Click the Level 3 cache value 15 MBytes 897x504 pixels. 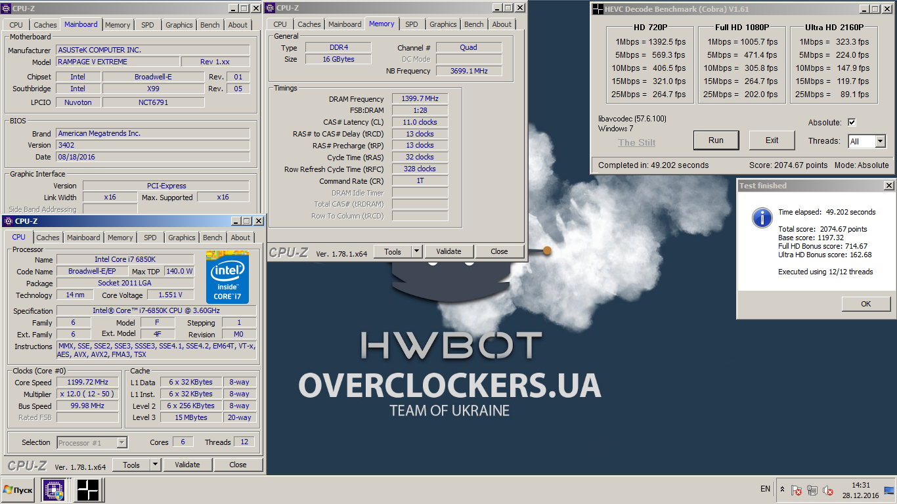pos(190,417)
